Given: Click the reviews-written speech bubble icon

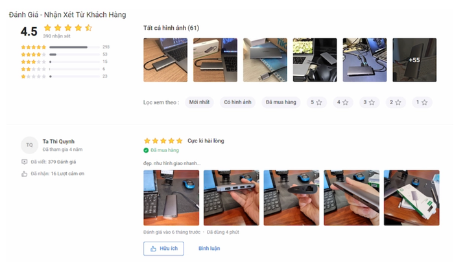Looking at the screenshot, I should pos(25,162).
